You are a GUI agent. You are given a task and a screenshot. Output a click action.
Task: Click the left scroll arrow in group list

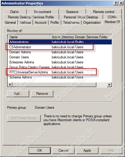10,85
